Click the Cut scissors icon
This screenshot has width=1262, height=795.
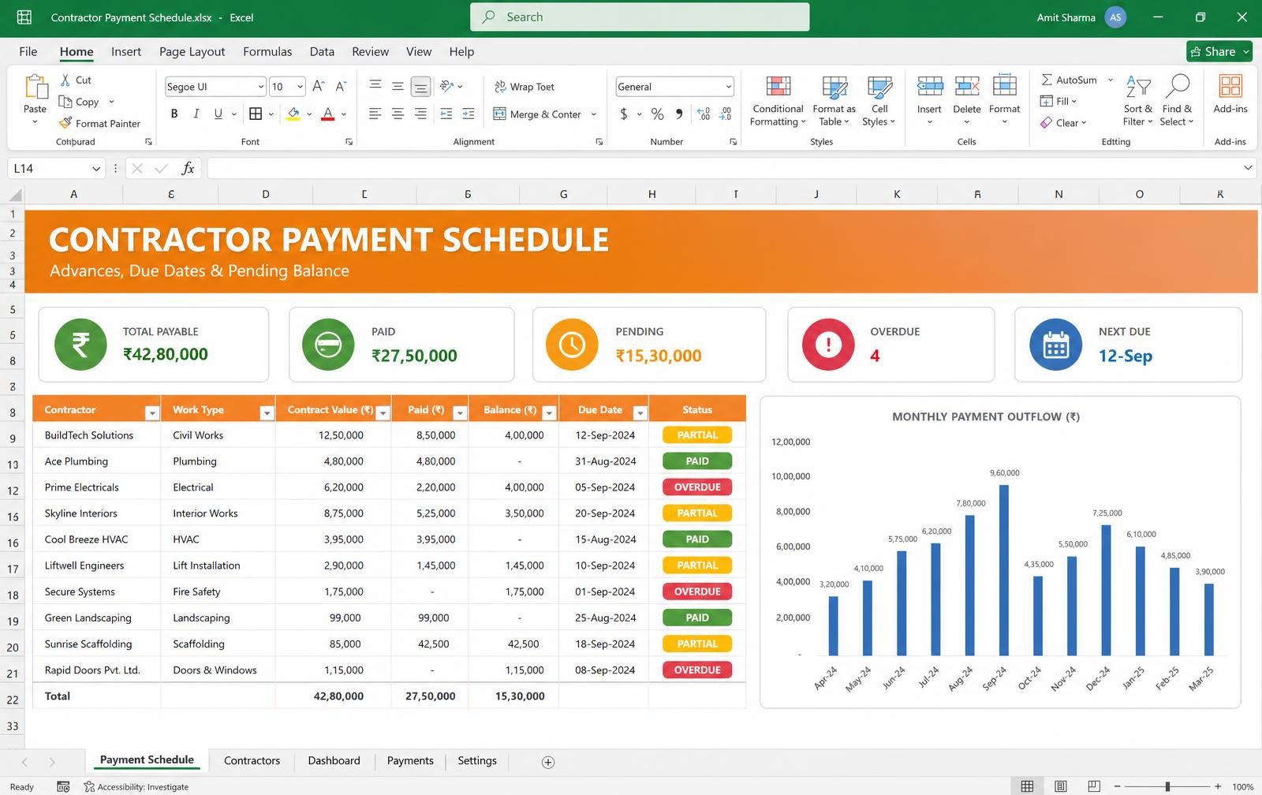tap(65, 80)
